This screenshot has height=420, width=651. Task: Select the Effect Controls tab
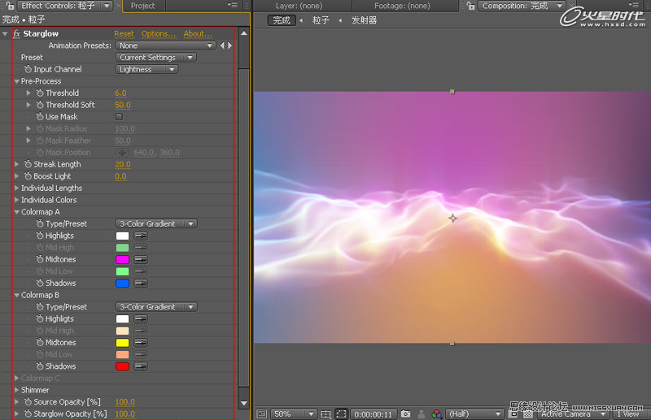[x=58, y=6]
